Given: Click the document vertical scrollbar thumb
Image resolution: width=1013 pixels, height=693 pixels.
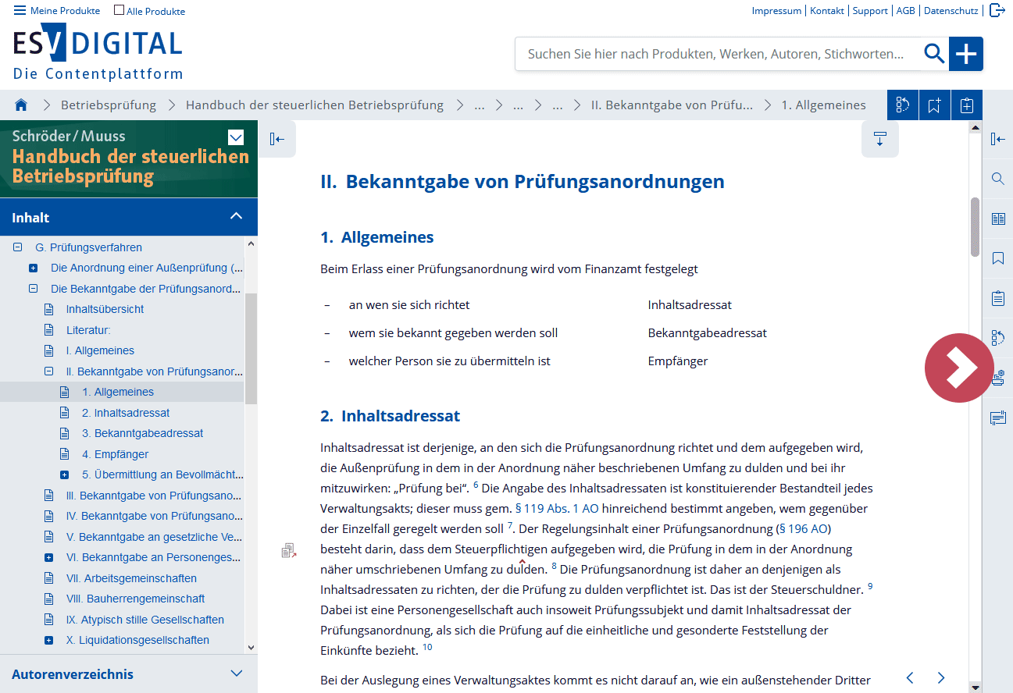Looking at the screenshot, I should pos(975,227).
